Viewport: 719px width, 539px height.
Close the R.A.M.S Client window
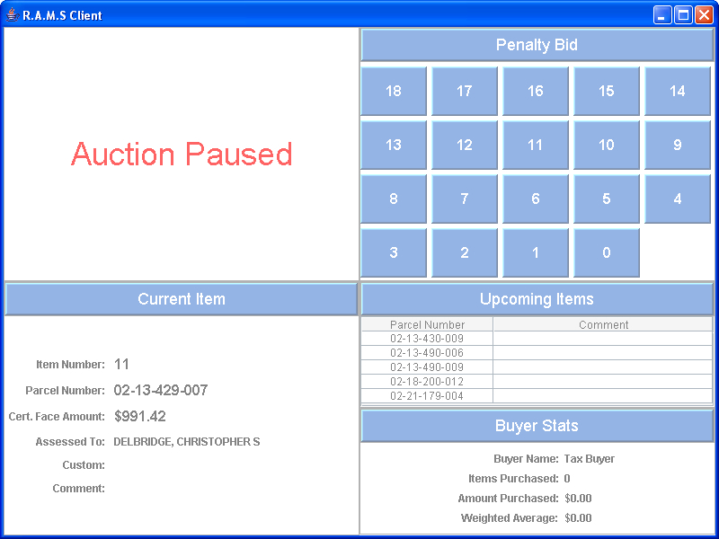[x=704, y=15]
